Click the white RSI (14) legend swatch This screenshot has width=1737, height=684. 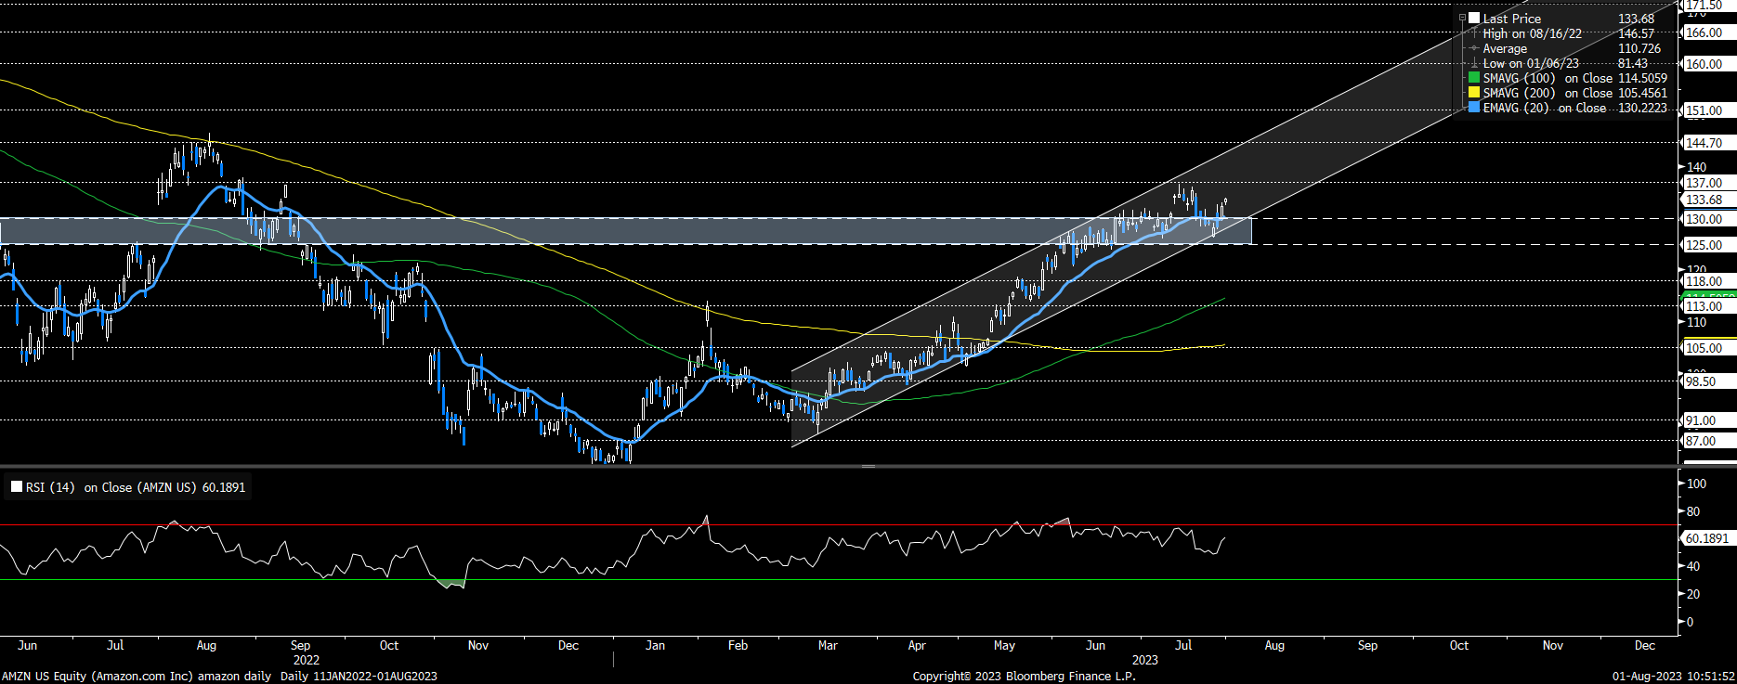17,487
